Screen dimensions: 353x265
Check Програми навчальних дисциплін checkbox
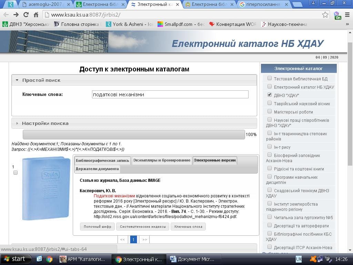pos(270,176)
